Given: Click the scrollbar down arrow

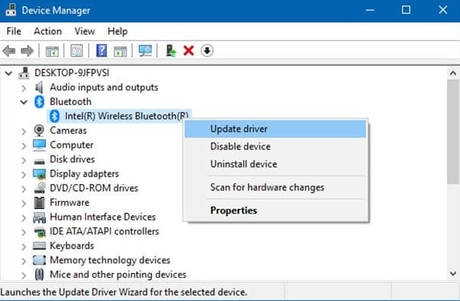Looking at the screenshot, I should click(x=453, y=274).
